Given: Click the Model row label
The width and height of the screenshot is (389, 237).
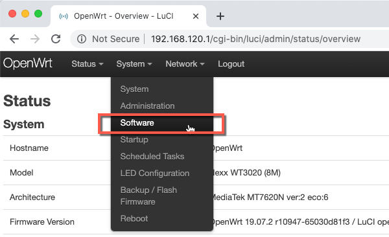Looking at the screenshot, I should (x=21, y=172).
